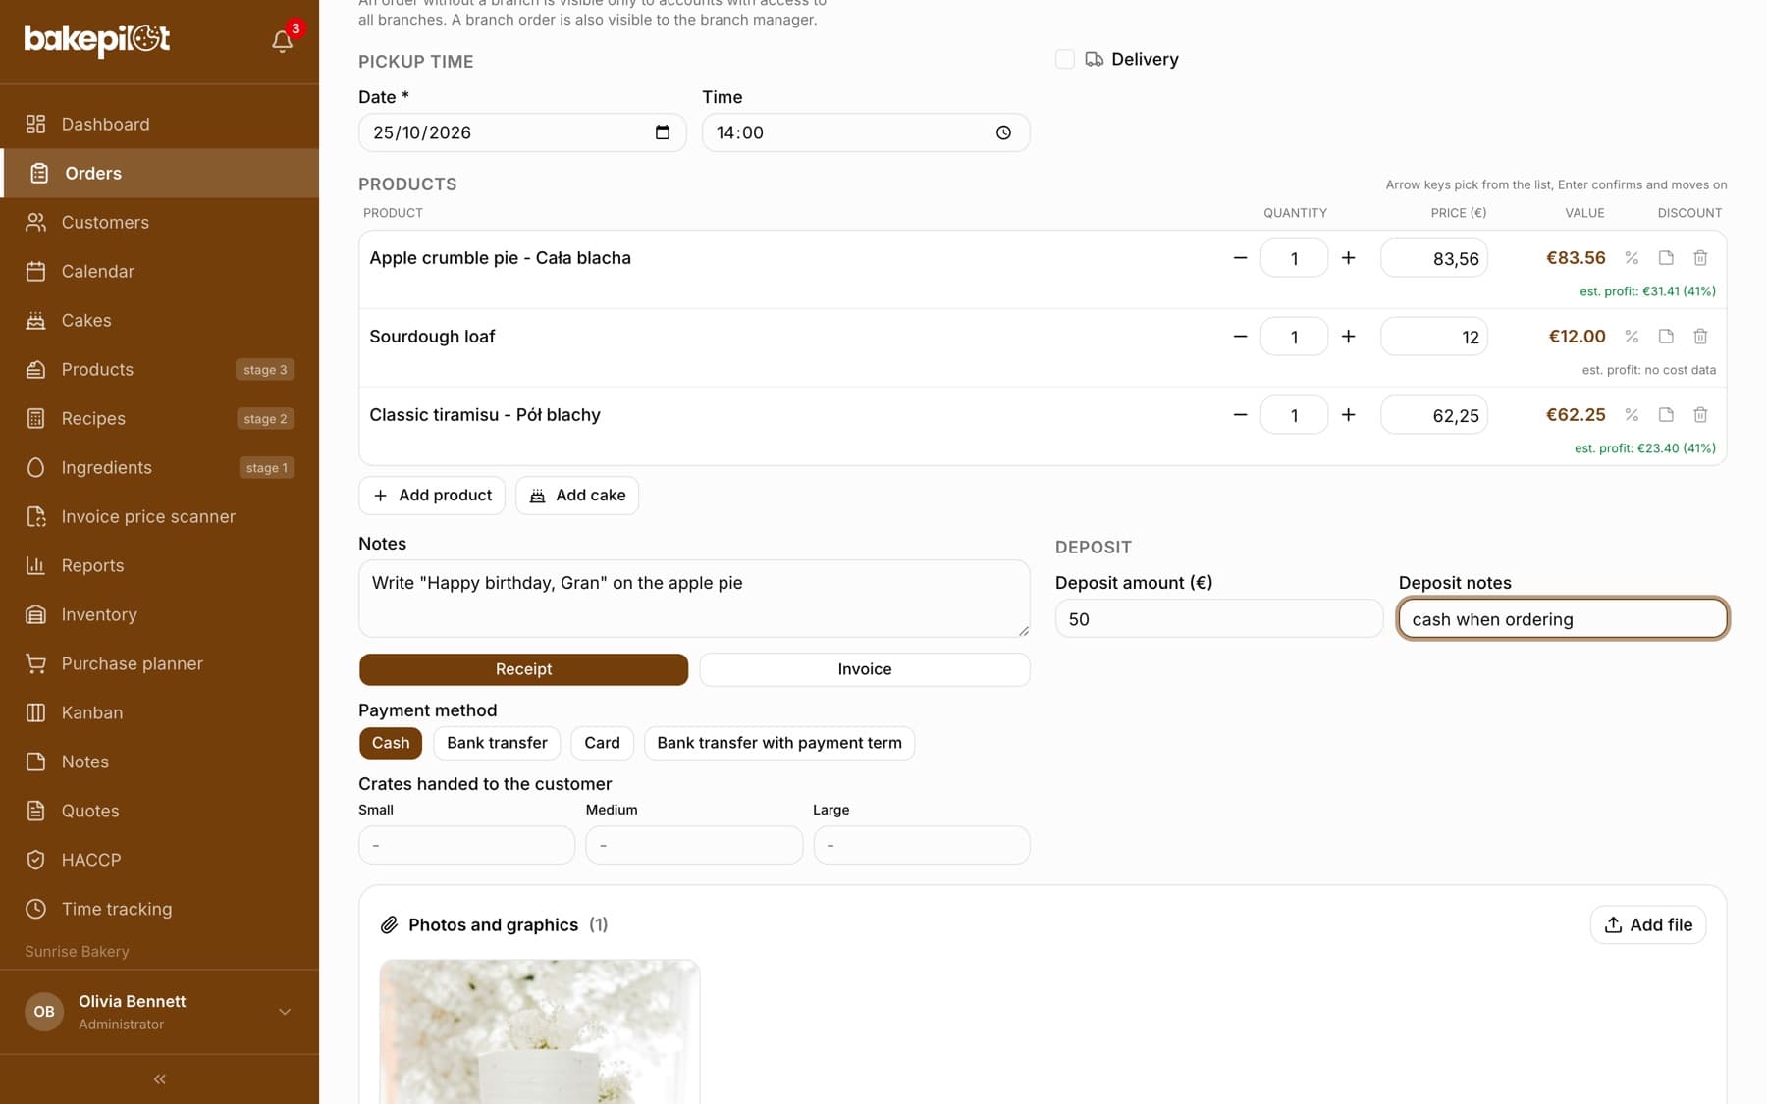Viewport: 1767px width, 1104px height.
Task: Delete the Sourdough loaf row
Action: (x=1700, y=337)
